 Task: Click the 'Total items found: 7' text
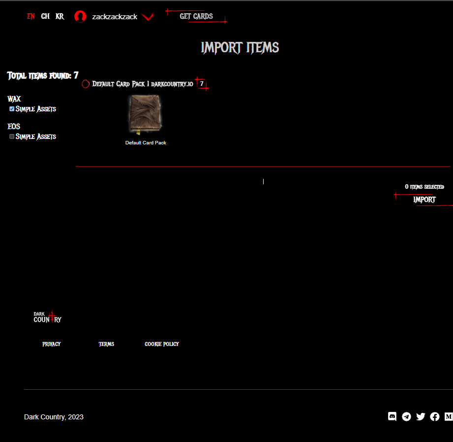point(43,75)
